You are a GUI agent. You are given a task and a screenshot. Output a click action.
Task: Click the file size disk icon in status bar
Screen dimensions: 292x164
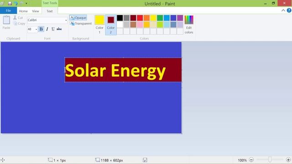coord(145,160)
